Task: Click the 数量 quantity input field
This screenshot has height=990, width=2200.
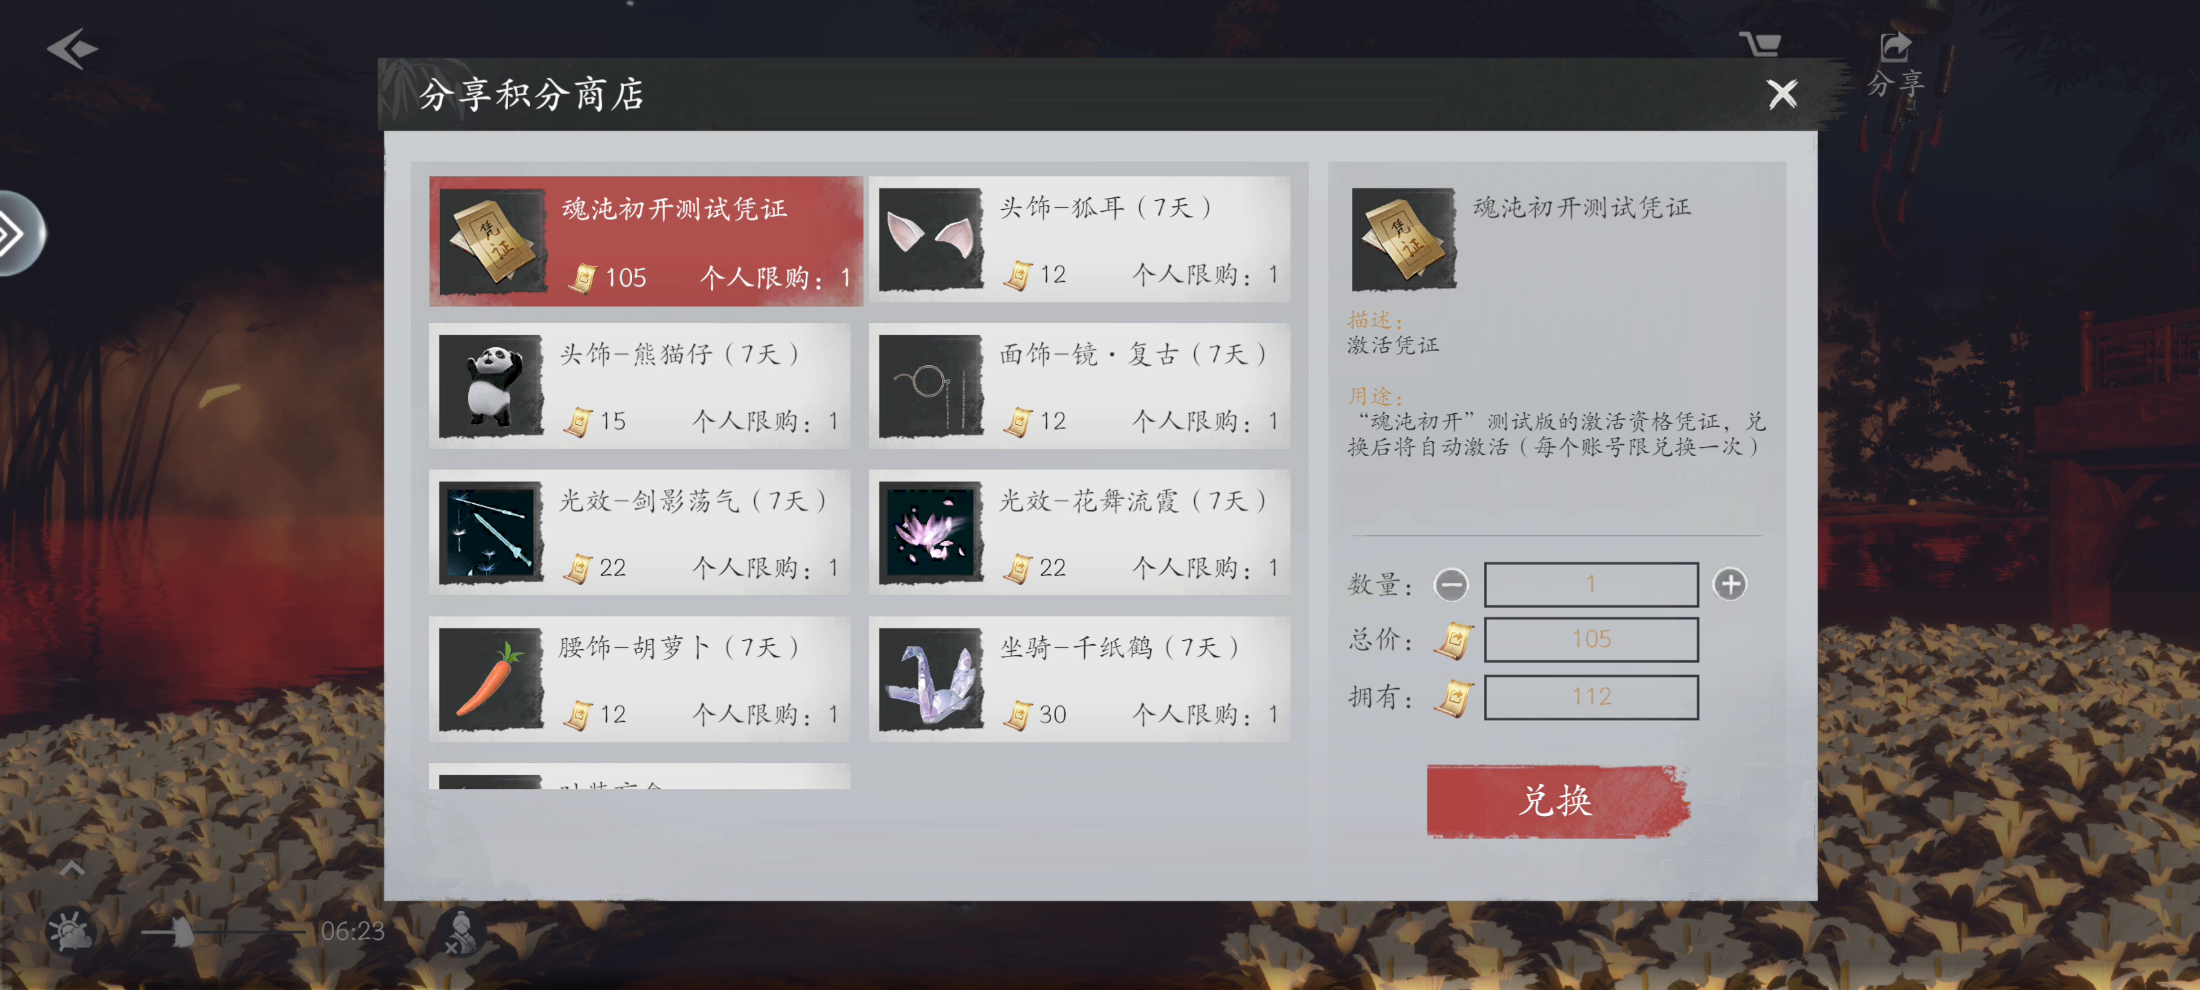Action: pos(1591,584)
